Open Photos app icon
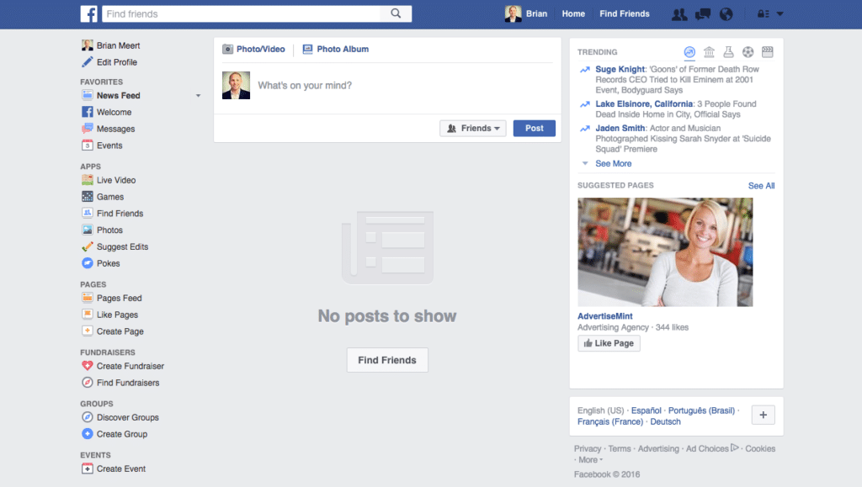The width and height of the screenshot is (862, 487). 87,230
